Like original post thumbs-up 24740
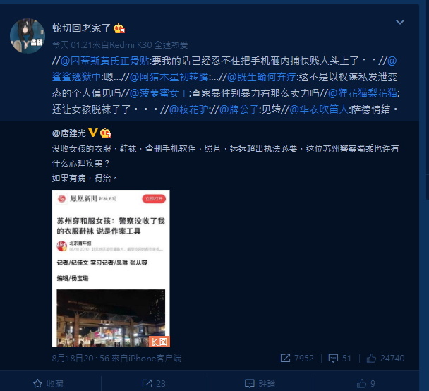 click(385, 358)
